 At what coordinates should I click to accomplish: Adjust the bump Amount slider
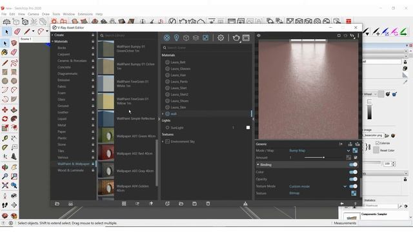point(323,157)
